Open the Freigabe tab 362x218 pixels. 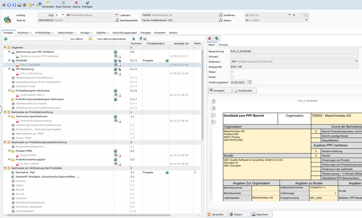pos(146,33)
